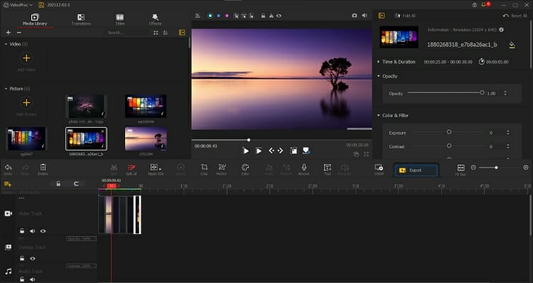
Task: Mute the Video Track audio
Action: pyautogui.click(x=32, y=231)
